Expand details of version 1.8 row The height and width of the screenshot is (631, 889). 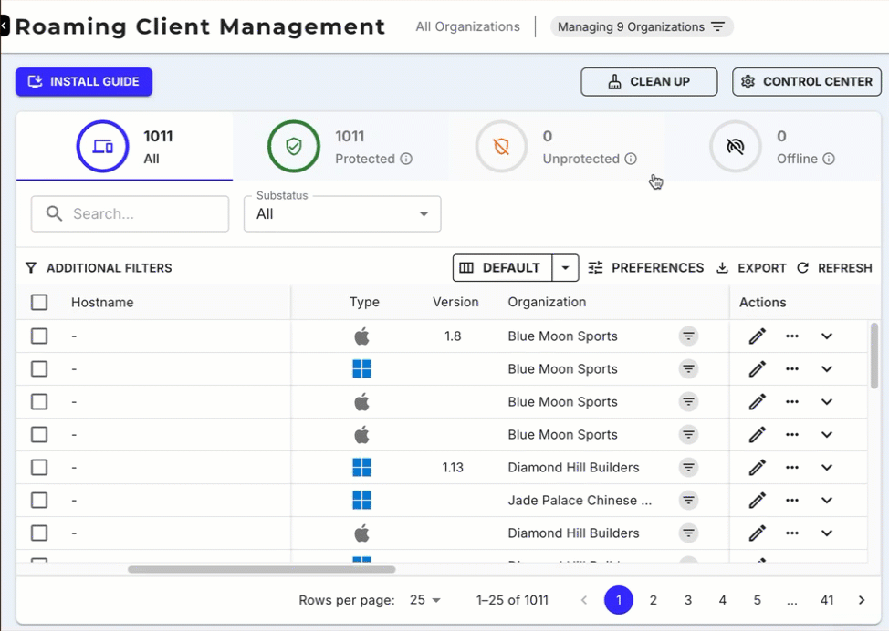click(827, 336)
